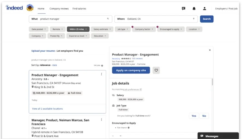Viewport: 242px width, 139px height.
Task: Expand the Remote filter
Action: pyautogui.click(x=58, y=29)
